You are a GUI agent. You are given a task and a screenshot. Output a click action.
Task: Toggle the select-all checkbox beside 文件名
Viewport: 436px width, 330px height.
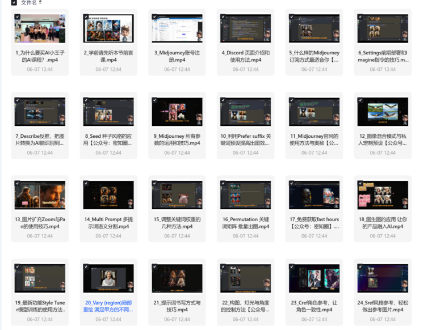click(14, 2)
